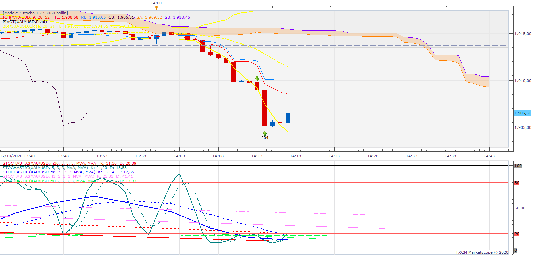Click the pink STOCHASTIC(XAU/USD.H1) indicator label

point(48,176)
